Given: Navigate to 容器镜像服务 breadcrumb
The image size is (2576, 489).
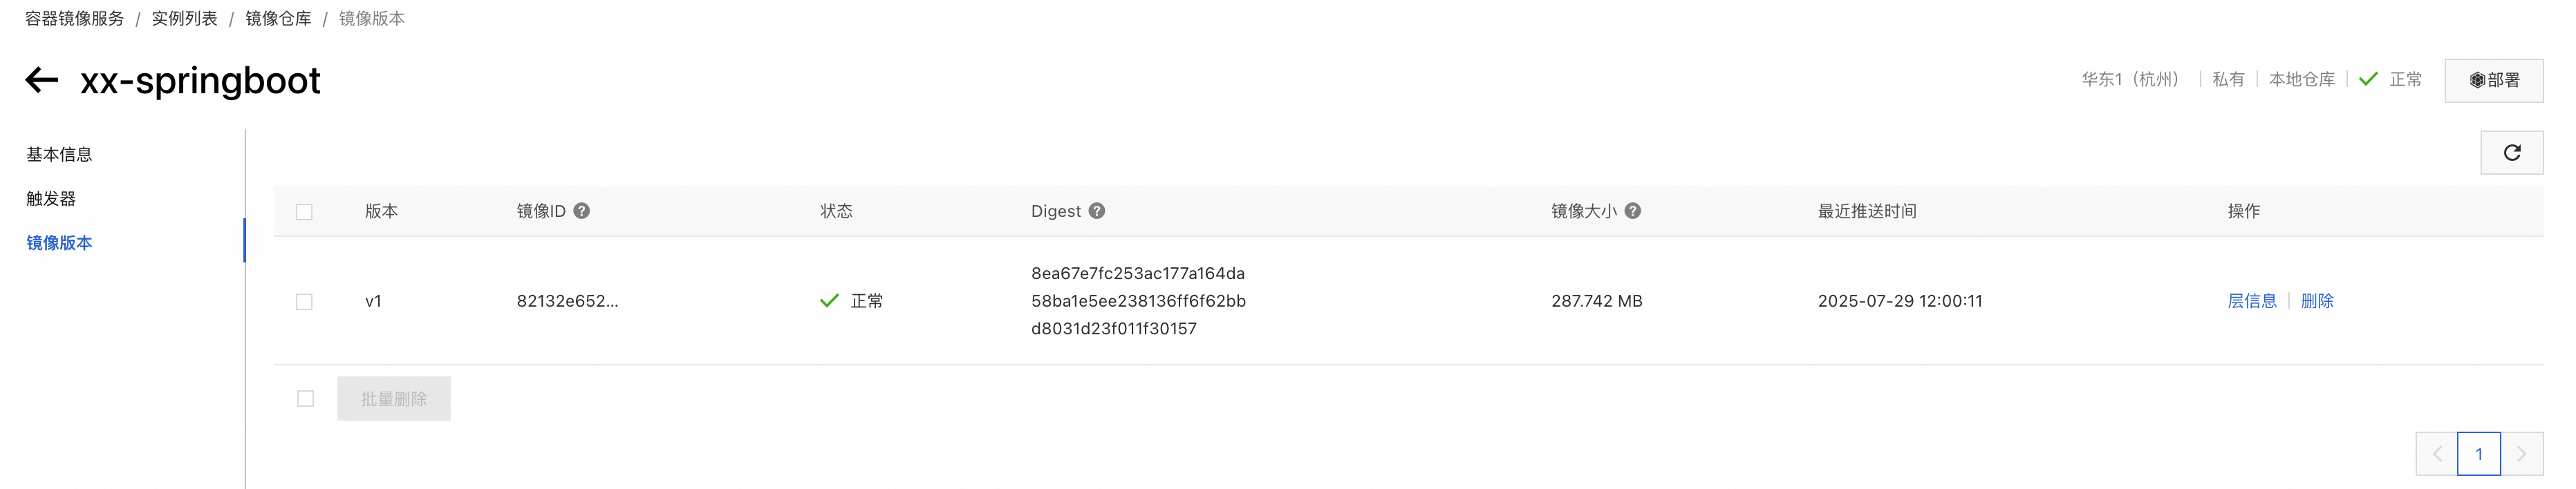Looking at the screenshot, I should tap(75, 19).
